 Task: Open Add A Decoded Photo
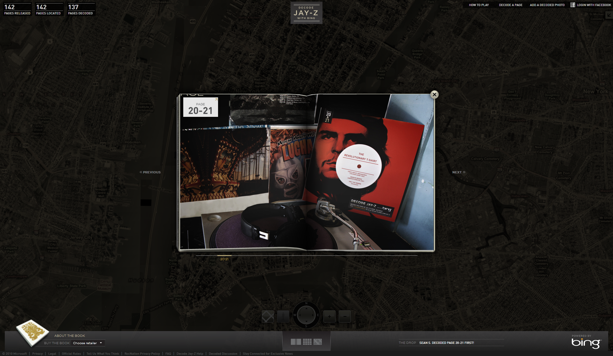[547, 5]
